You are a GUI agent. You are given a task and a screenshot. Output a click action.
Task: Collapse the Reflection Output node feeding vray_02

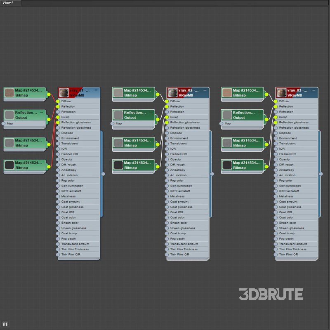click(x=151, y=112)
